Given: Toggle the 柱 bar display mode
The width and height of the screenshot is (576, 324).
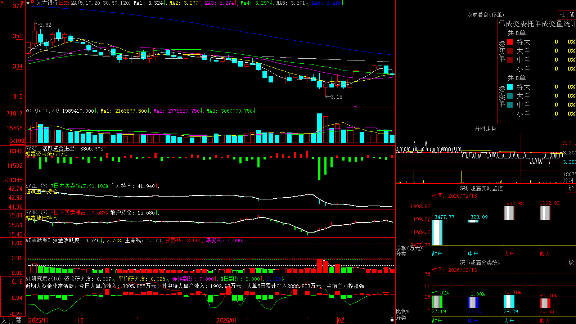Looking at the screenshot, I should tap(562, 15).
